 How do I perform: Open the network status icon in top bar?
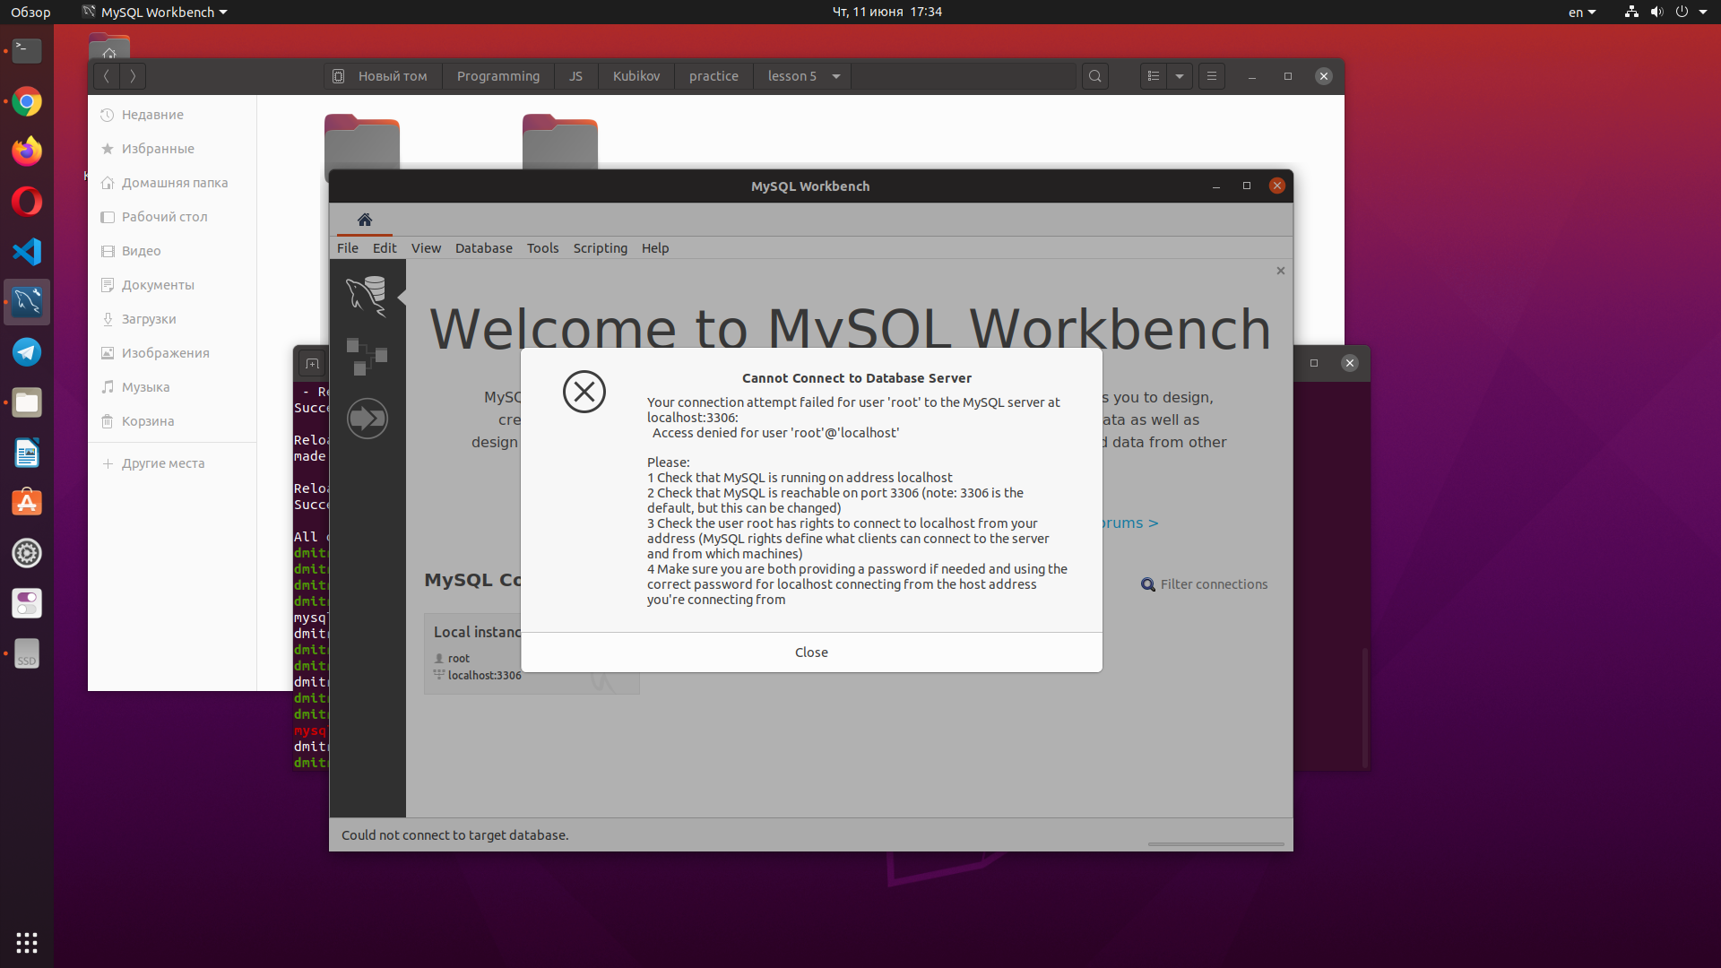pyautogui.click(x=1631, y=12)
